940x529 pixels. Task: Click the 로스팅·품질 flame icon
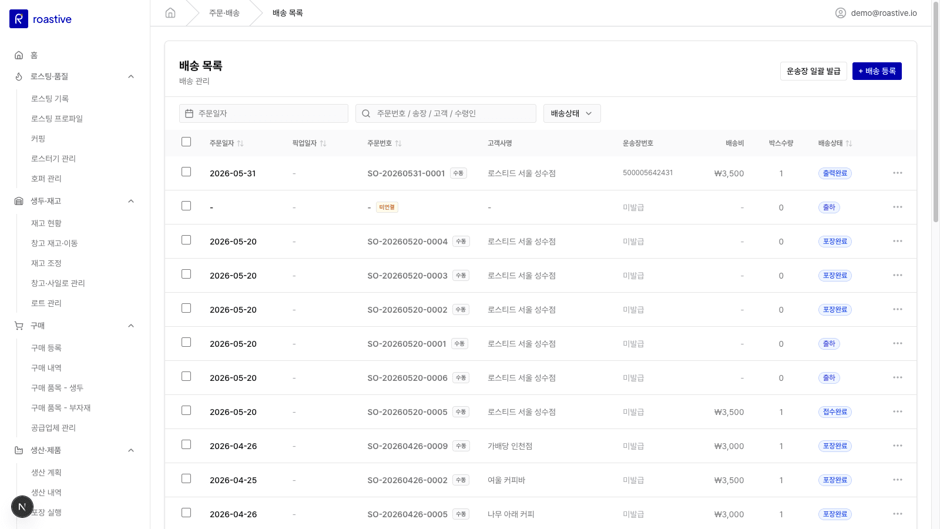coord(19,76)
